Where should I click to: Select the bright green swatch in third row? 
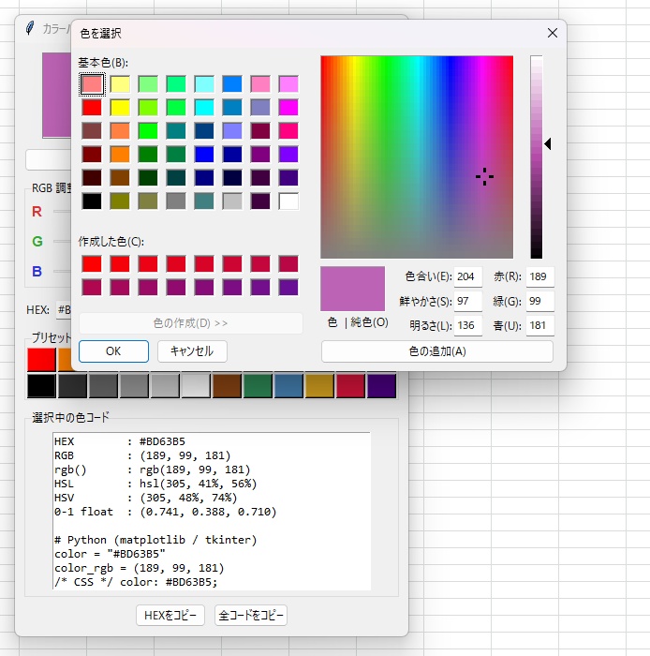[x=148, y=131]
